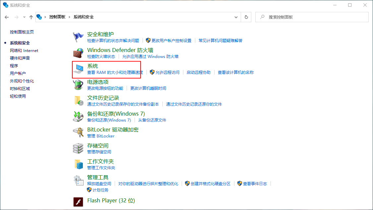Open the 备份和还原 icon
The width and height of the screenshot is (373, 210).
(x=78, y=117)
